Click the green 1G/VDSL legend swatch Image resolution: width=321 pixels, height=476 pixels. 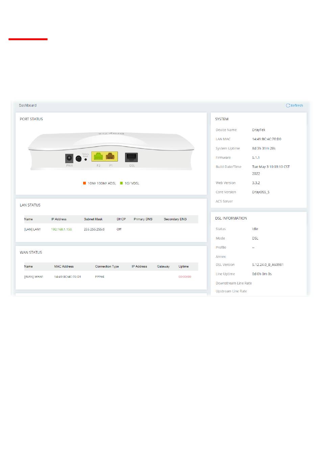pos(121,183)
